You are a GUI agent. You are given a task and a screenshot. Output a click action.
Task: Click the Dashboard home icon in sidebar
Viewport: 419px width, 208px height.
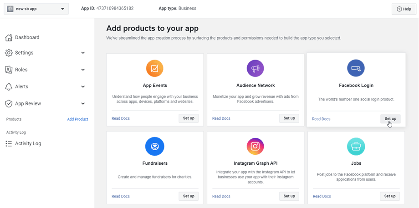click(x=9, y=37)
